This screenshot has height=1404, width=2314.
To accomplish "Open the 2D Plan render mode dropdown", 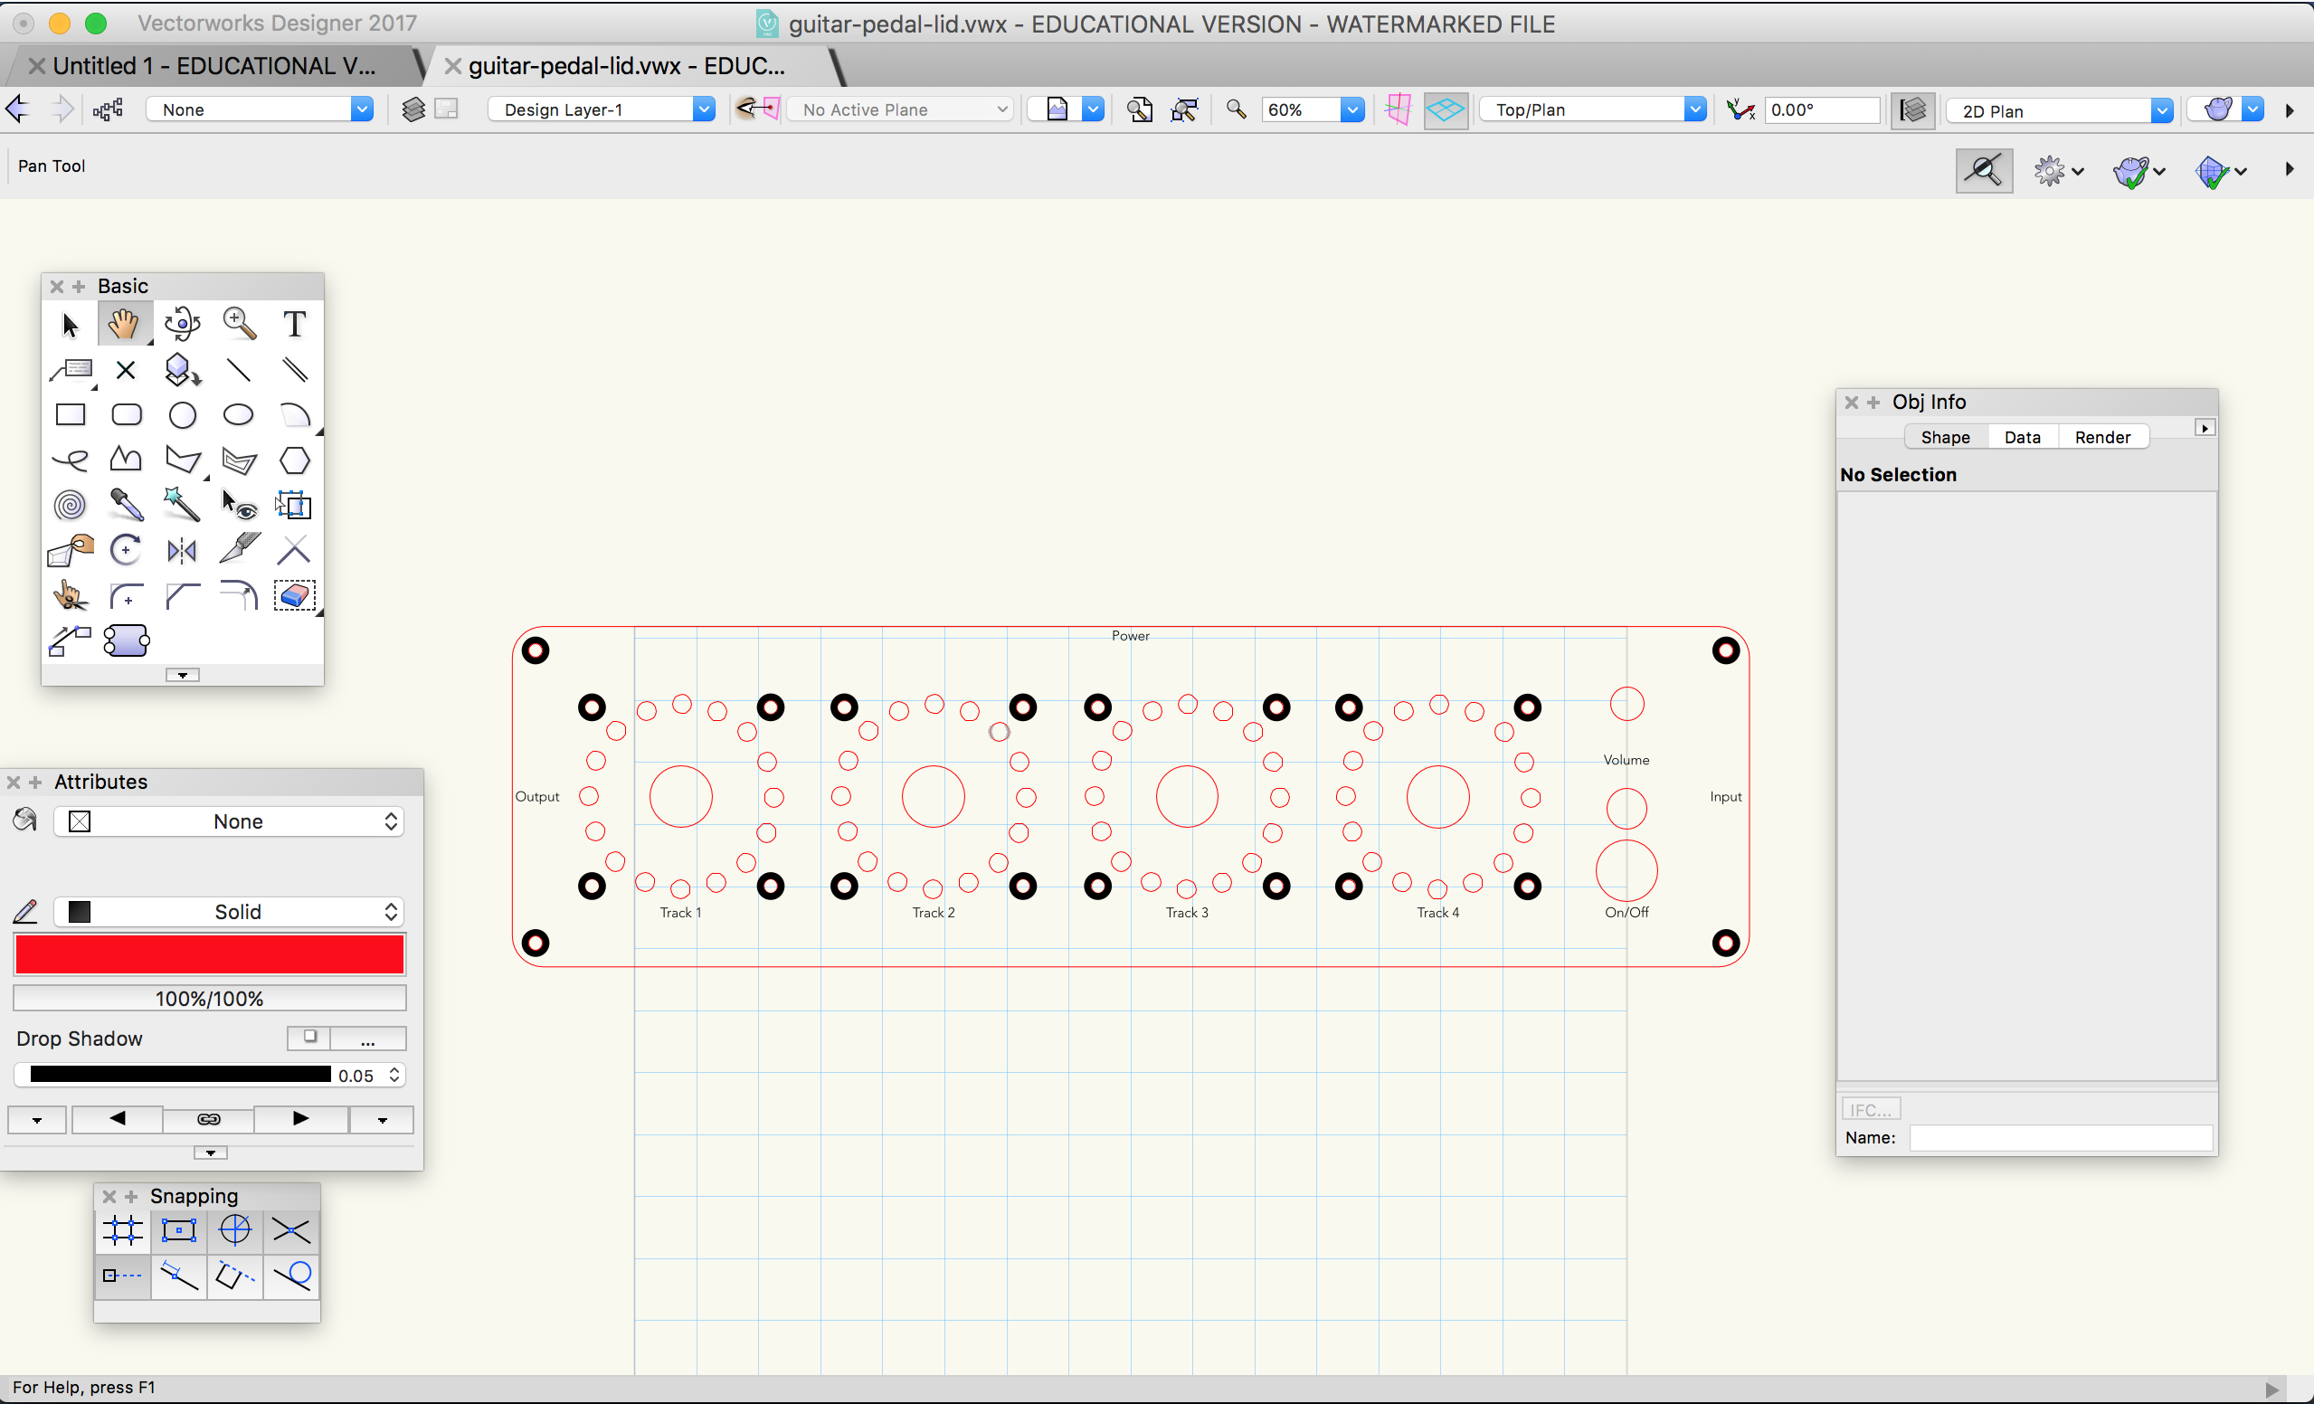I will point(2060,110).
